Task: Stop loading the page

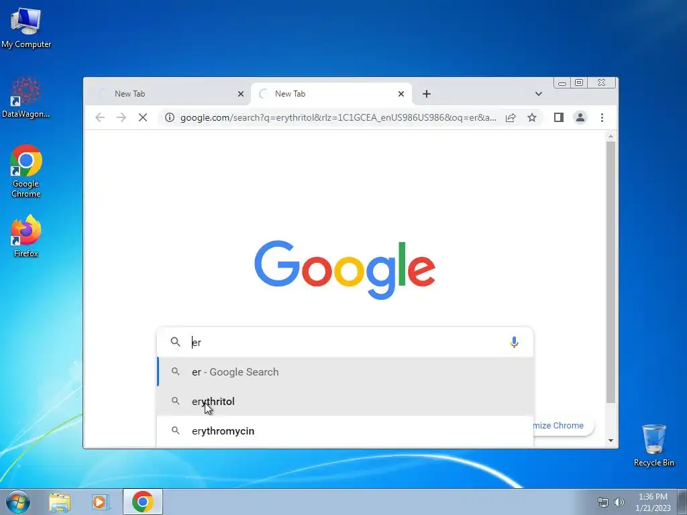Action: coord(143,117)
